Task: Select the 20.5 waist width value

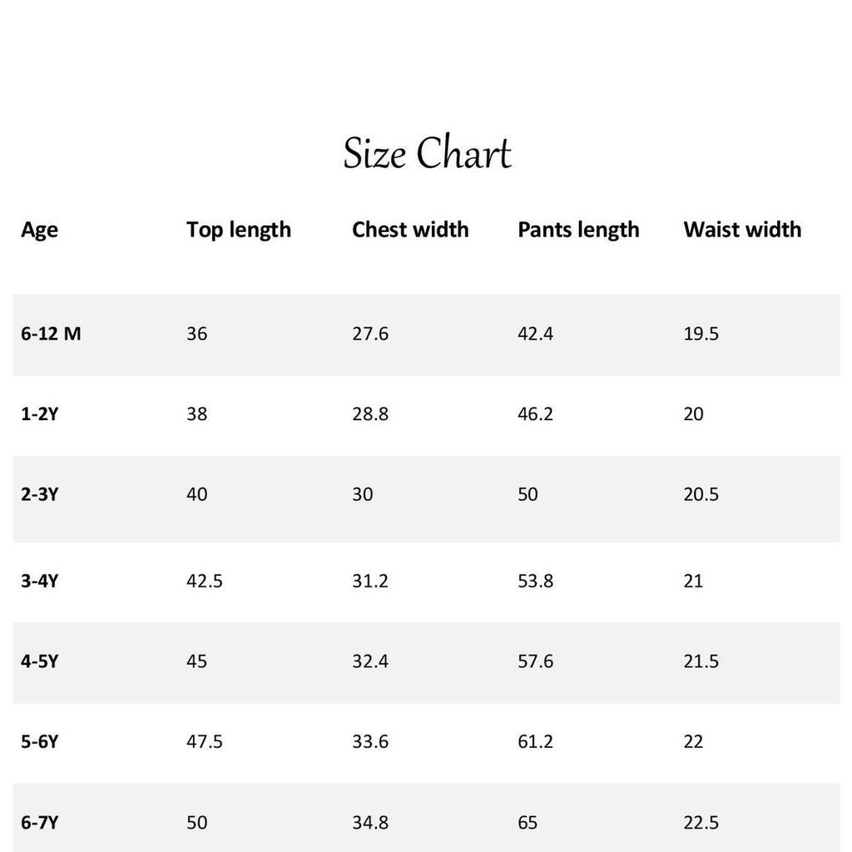Action: (x=701, y=494)
